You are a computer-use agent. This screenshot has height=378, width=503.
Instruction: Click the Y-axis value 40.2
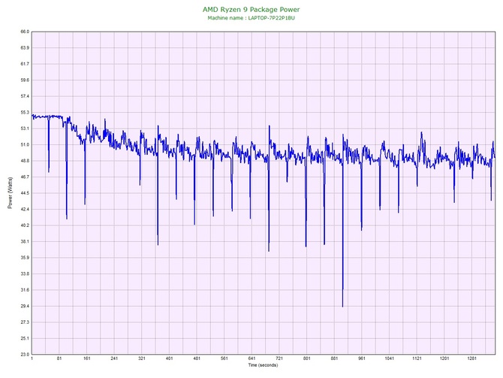(25, 225)
